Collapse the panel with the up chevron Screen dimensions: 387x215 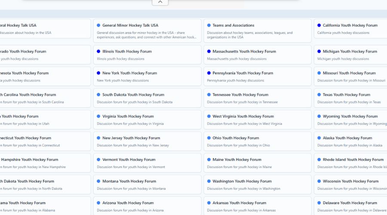160,2
